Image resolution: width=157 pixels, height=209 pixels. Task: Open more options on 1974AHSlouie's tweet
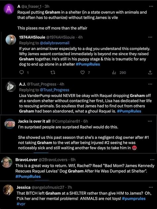(x=150, y=37)
